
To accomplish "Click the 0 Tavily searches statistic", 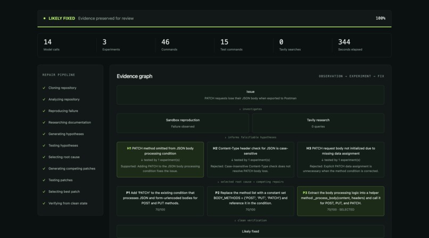I will tap(290, 45).
